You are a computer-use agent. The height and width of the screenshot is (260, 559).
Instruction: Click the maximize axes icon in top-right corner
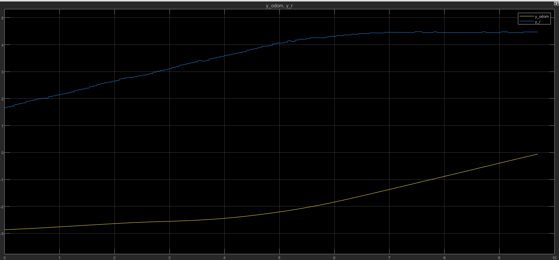[556, 4]
